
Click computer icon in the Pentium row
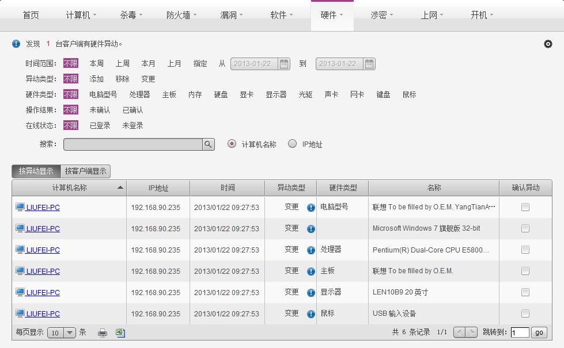coord(20,250)
